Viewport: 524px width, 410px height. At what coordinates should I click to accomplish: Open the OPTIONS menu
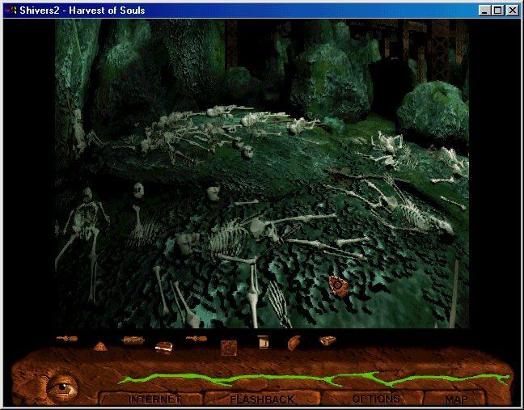(x=375, y=399)
